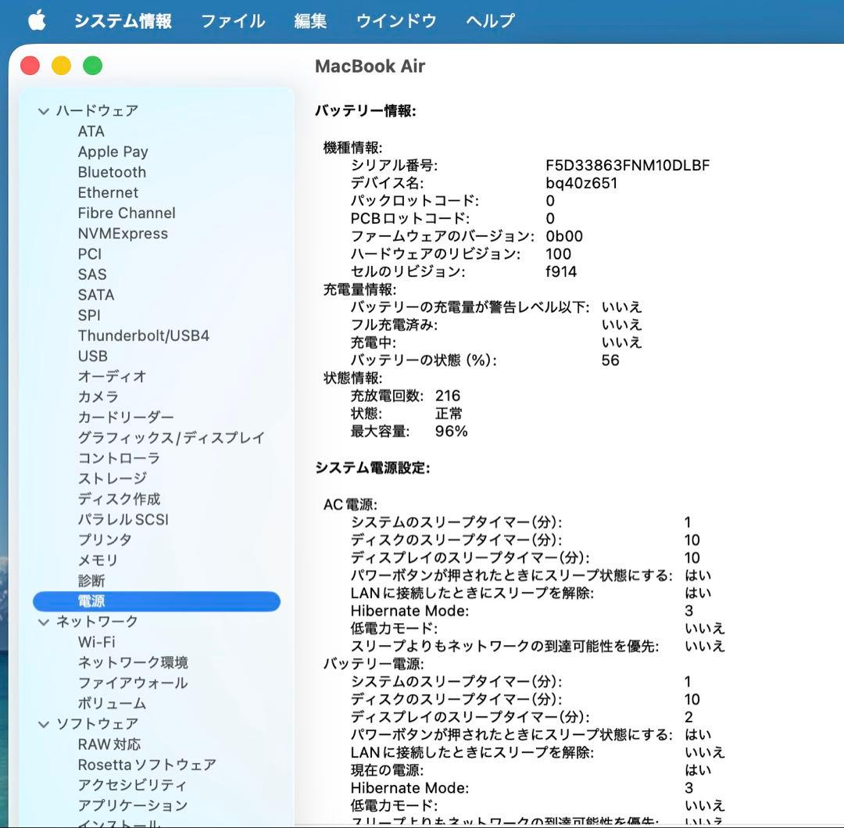The image size is (844, 828).
Task: Select ストレージ in the sidebar
Action: 112,479
